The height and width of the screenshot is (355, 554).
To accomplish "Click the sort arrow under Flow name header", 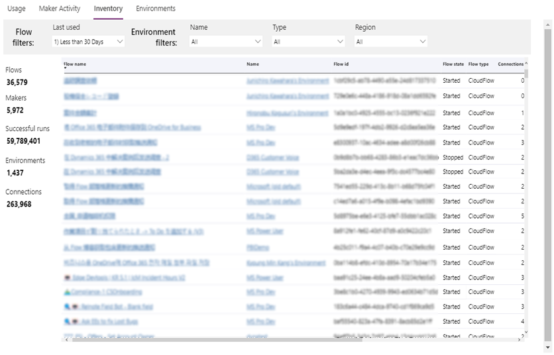I will point(66,68).
